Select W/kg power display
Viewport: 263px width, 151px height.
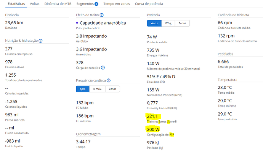tap(168, 23)
